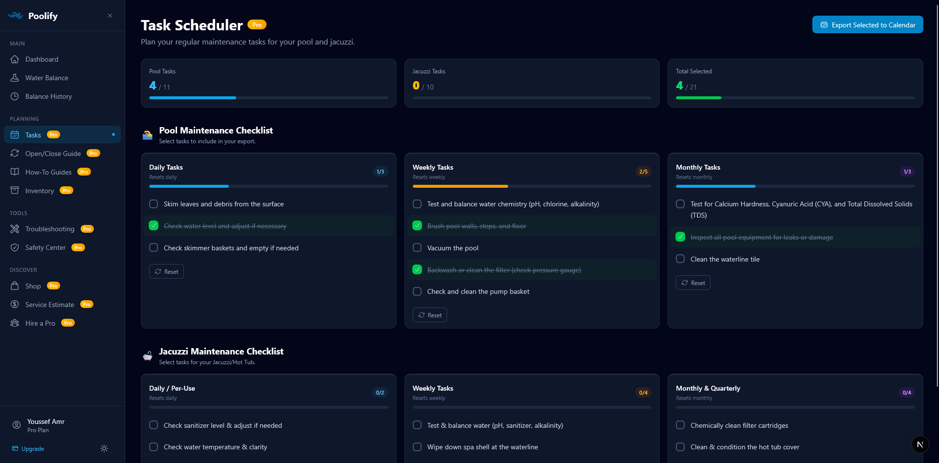The width and height of the screenshot is (939, 463).
Task: Click the Balance History clock icon
Action: (15, 96)
